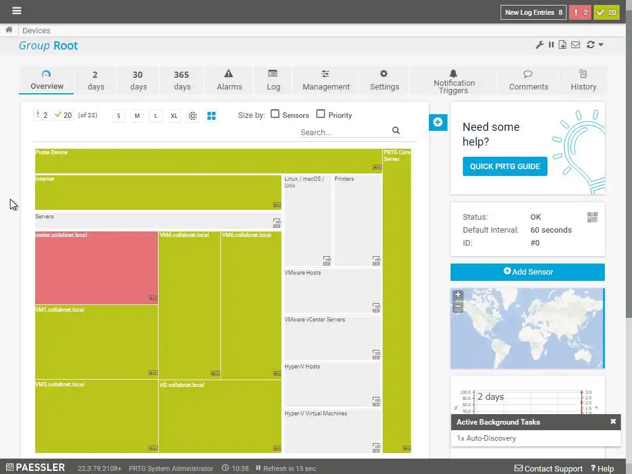Select the L size view

click(x=156, y=116)
